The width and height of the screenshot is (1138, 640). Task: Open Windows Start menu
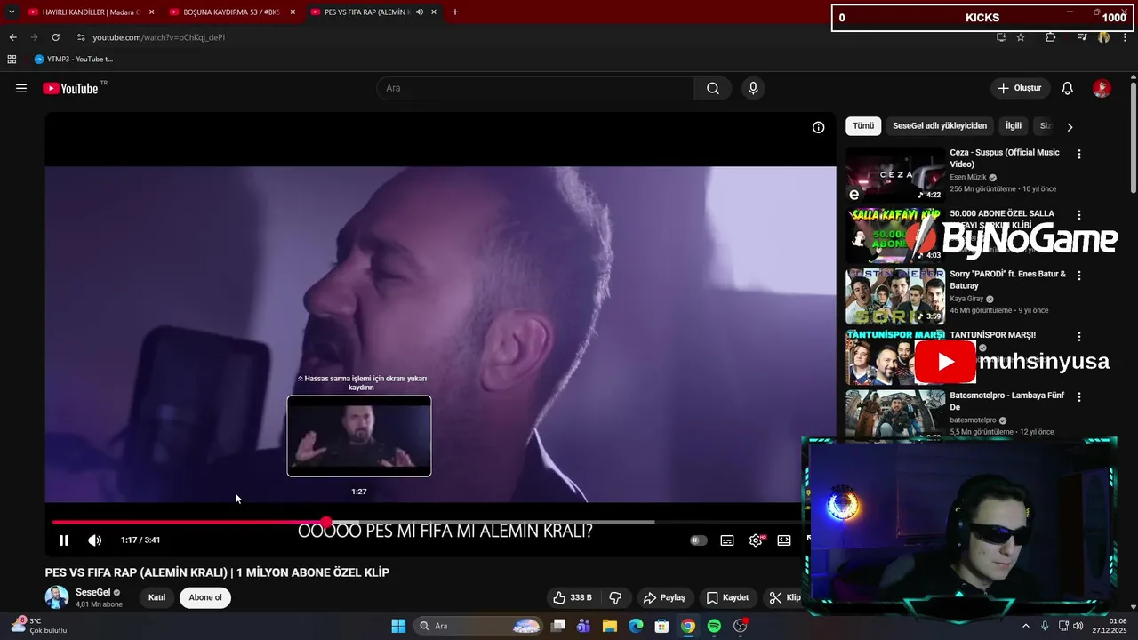click(x=398, y=626)
